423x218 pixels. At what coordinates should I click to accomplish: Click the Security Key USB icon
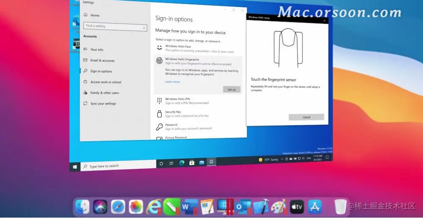pos(159,113)
